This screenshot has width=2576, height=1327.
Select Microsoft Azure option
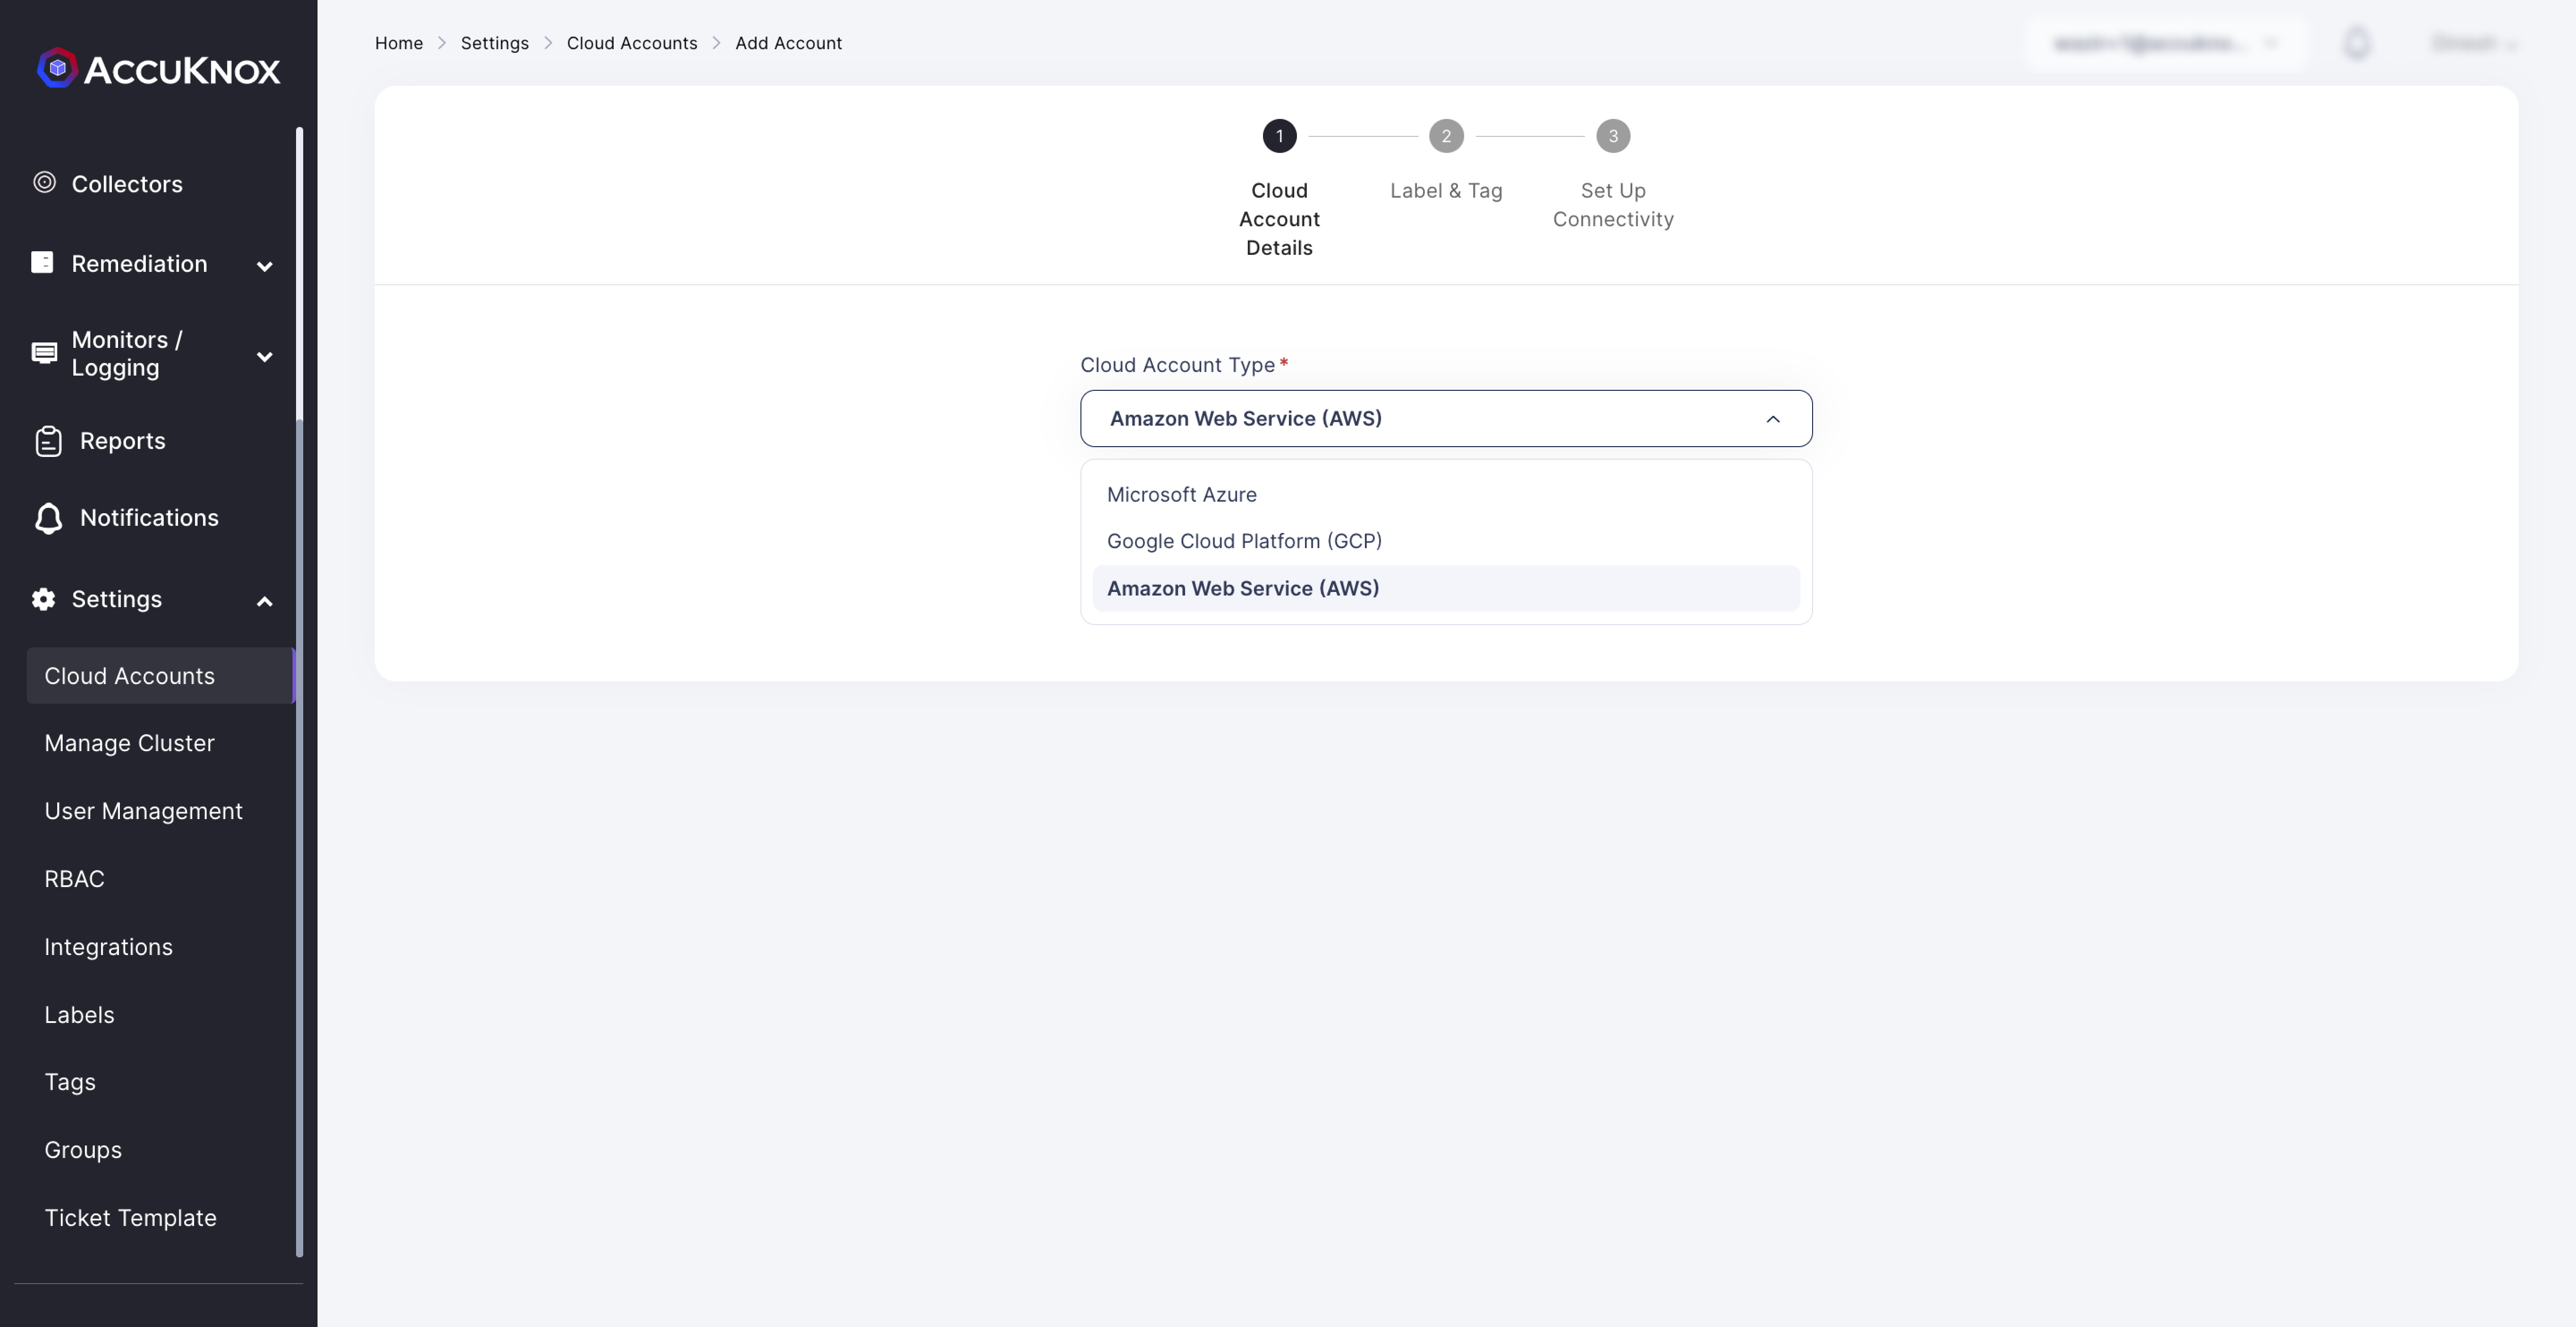1446,495
